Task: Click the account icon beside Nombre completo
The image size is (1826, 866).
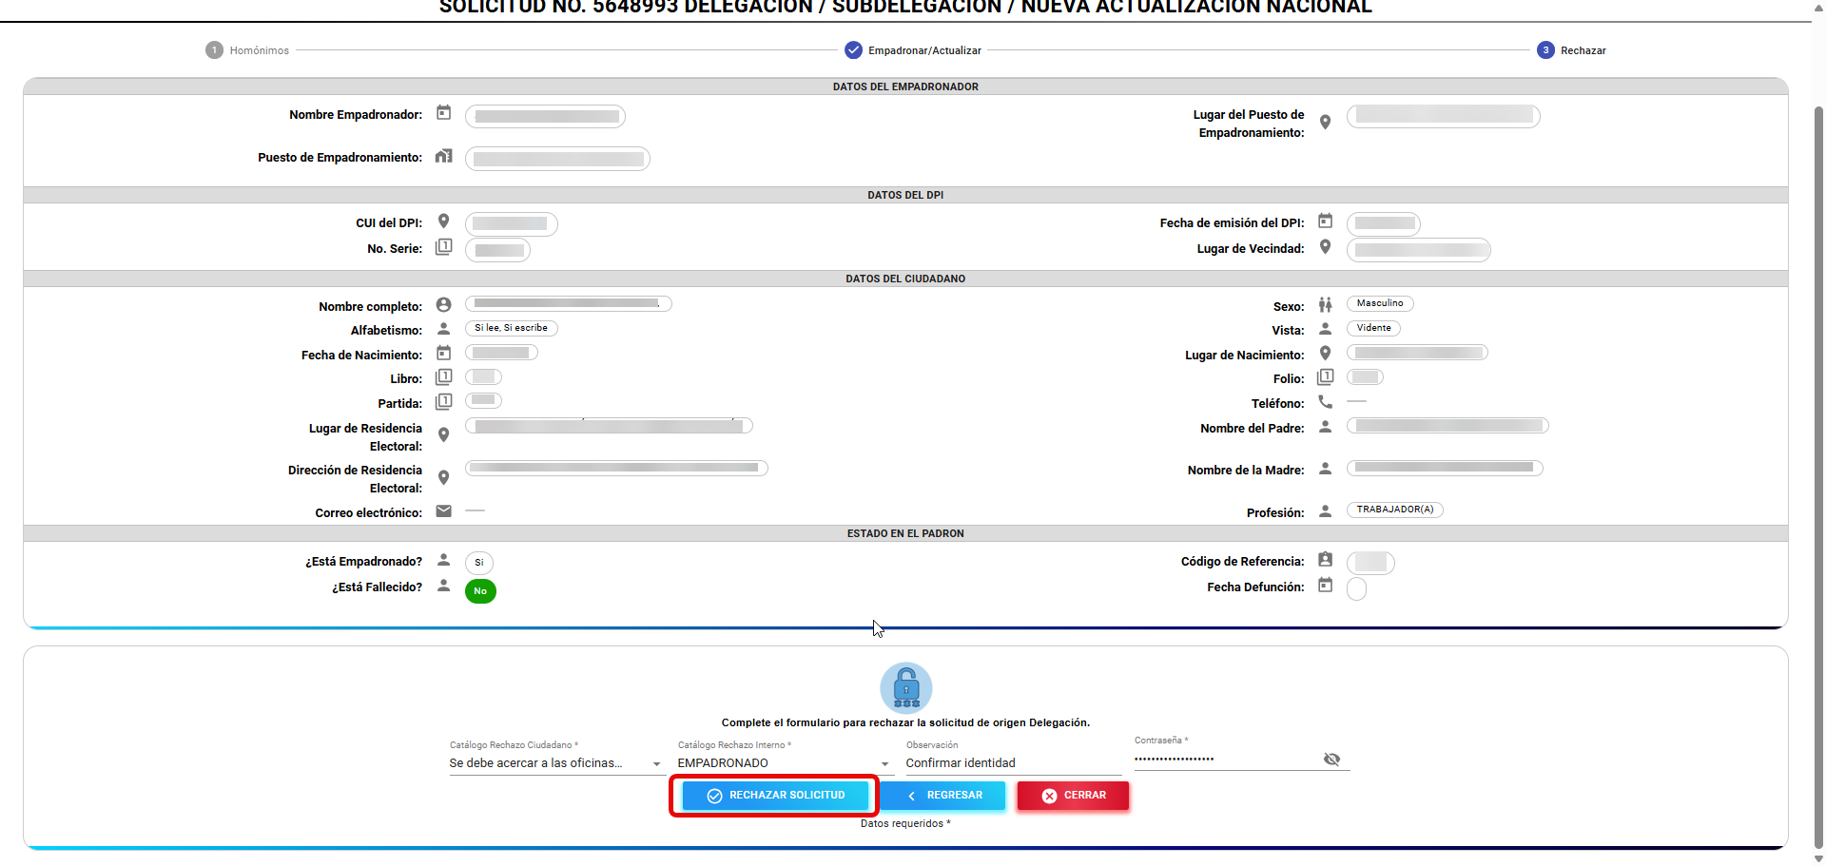Action: (x=443, y=305)
